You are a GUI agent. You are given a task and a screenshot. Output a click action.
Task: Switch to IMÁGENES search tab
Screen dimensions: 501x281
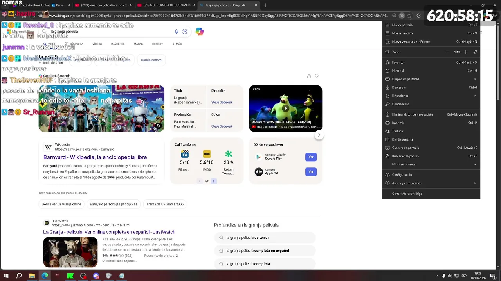[x=117, y=44]
